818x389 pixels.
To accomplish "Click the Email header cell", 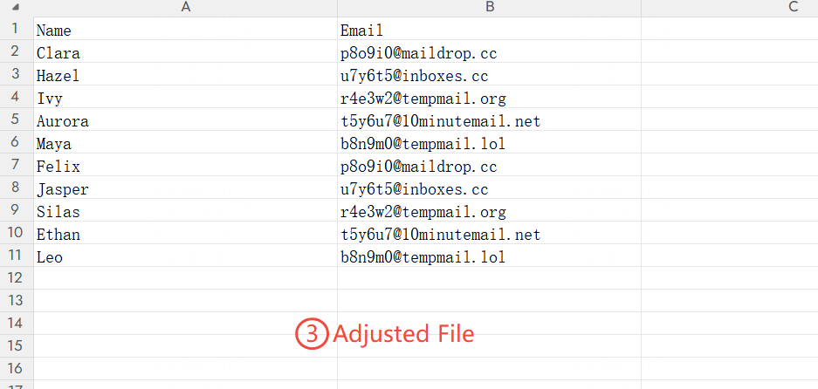I will tap(489, 29).
